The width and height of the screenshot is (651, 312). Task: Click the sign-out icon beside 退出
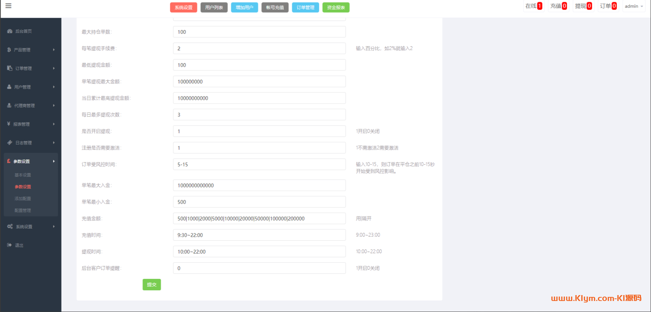(10, 245)
